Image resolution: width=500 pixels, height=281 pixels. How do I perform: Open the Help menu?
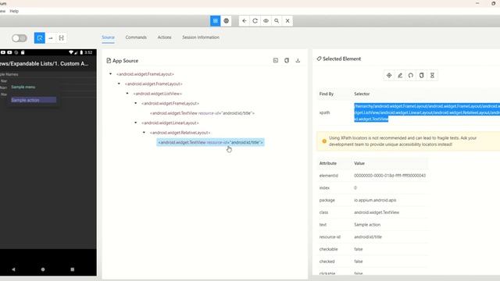[14, 11]
